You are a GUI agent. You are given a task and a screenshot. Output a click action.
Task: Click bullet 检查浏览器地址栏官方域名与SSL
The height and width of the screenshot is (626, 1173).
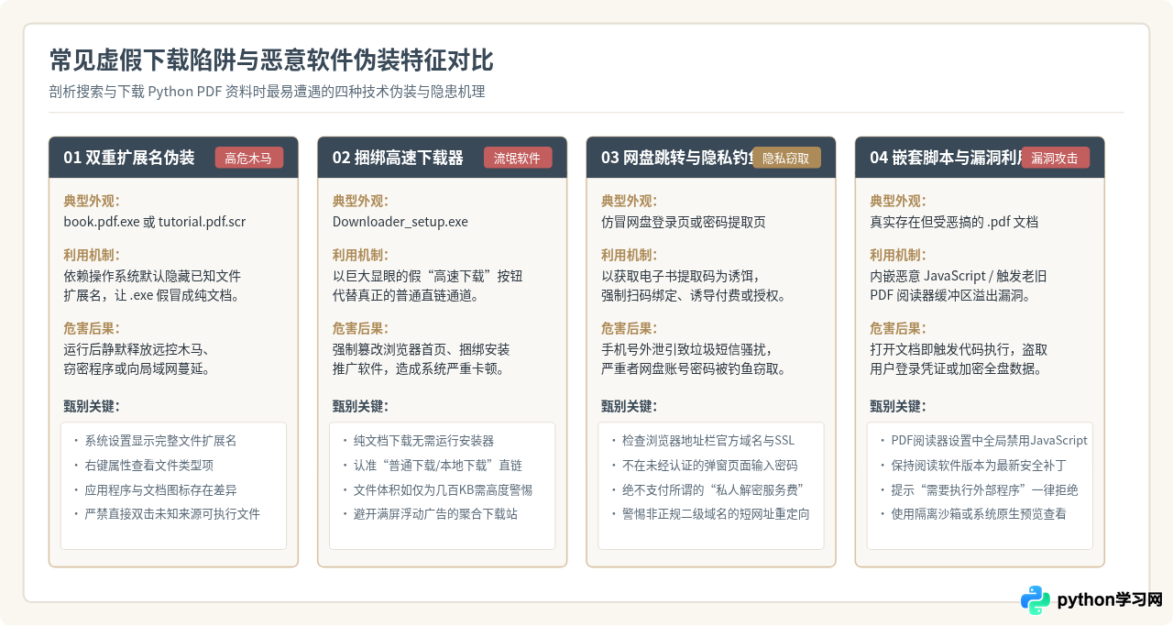[708, 441]
